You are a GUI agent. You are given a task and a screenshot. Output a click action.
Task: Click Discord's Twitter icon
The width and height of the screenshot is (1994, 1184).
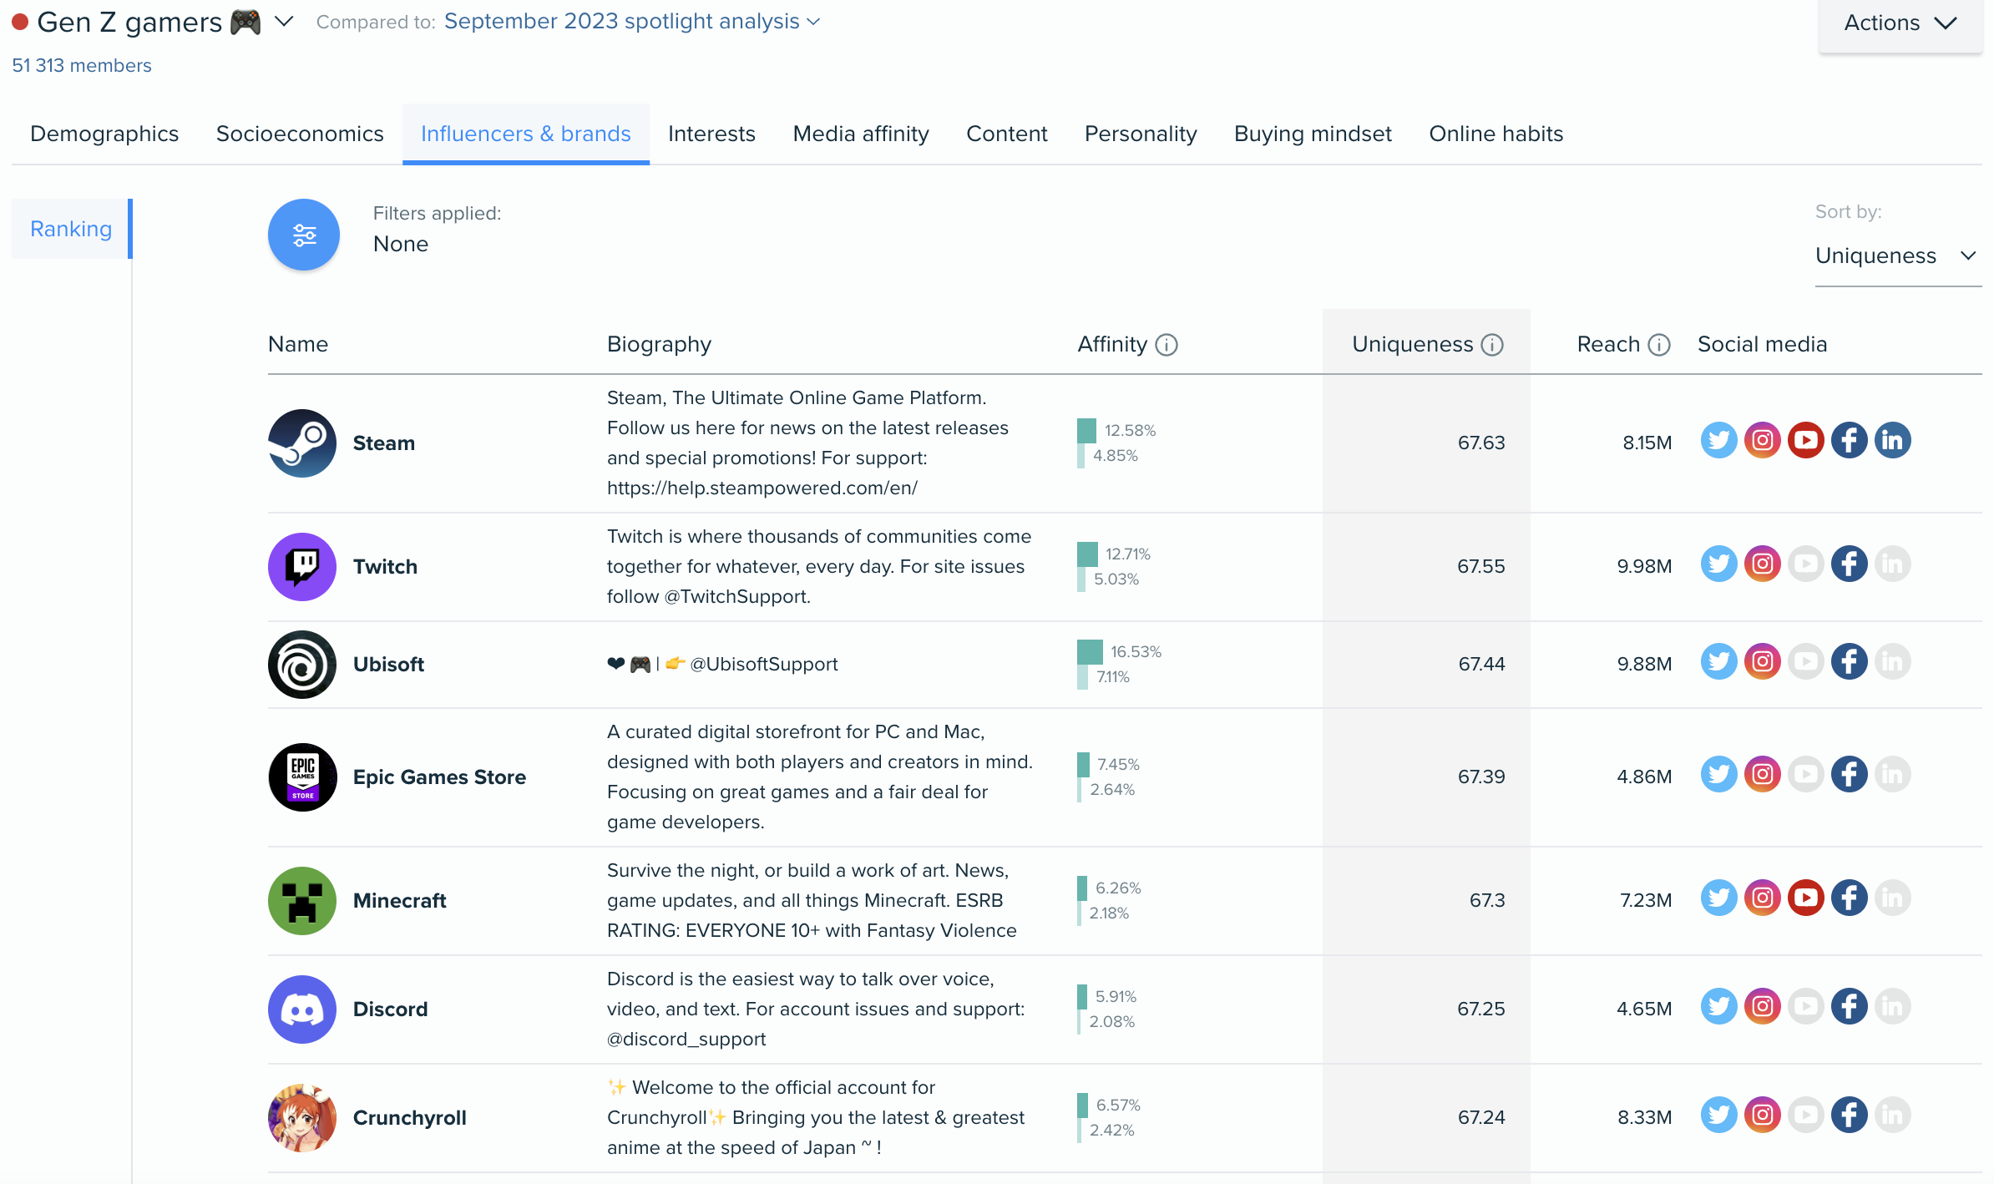coord(1719,1006)
